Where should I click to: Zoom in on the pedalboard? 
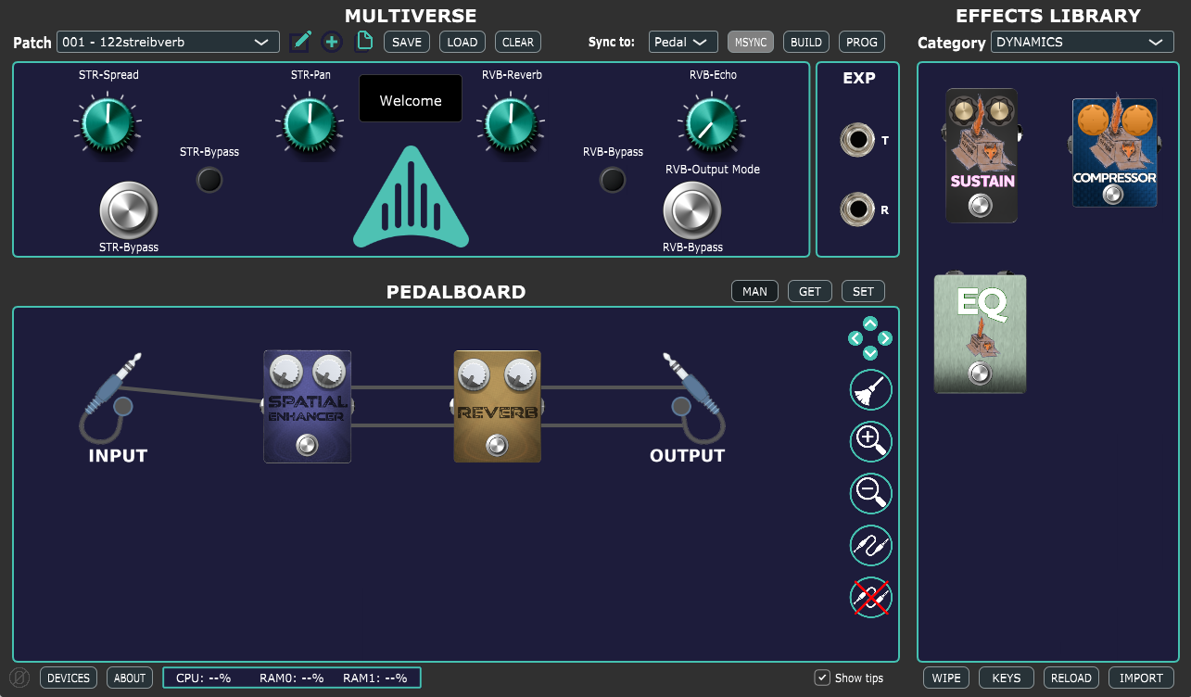click(x=870, y=442)
